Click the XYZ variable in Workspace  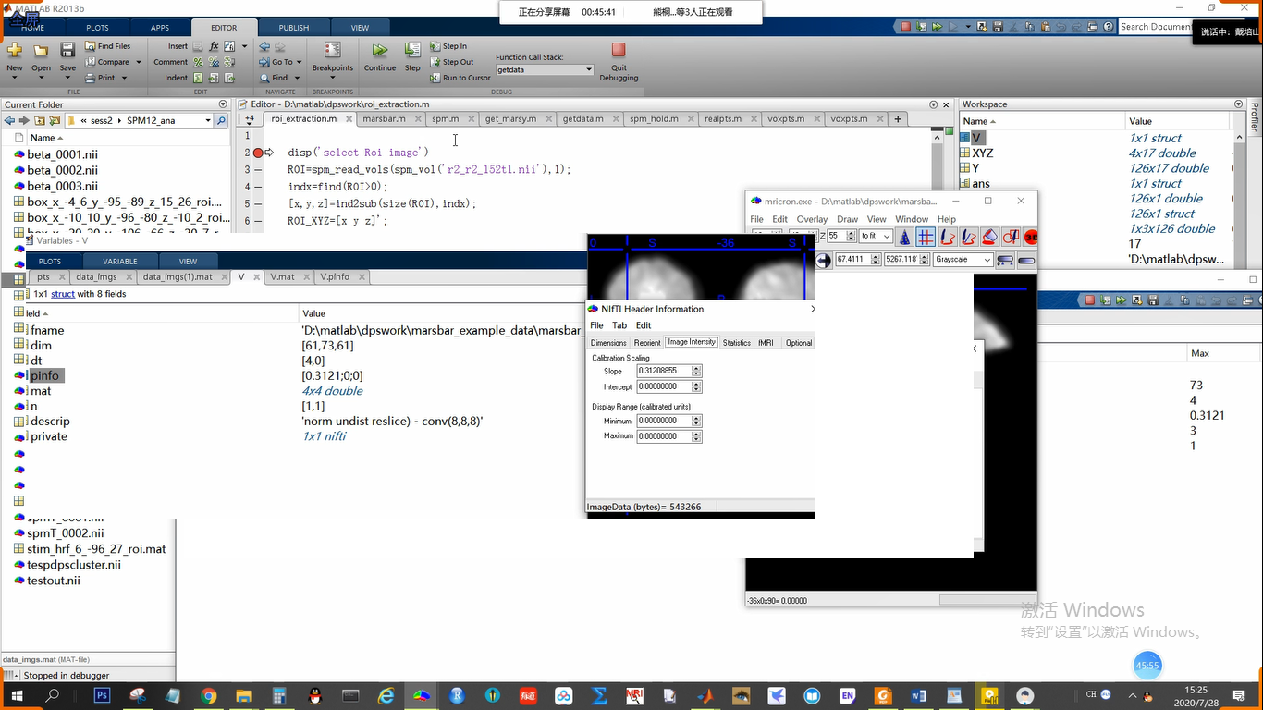[x=982, y=153]
